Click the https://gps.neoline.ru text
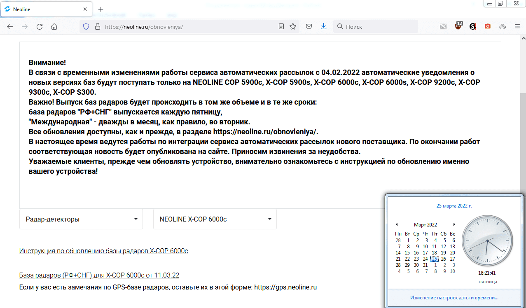Viewport: 526px width, 308px height. coord(286,287)
